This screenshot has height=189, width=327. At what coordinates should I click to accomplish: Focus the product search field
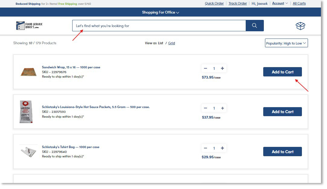click(x=159, y=26)
